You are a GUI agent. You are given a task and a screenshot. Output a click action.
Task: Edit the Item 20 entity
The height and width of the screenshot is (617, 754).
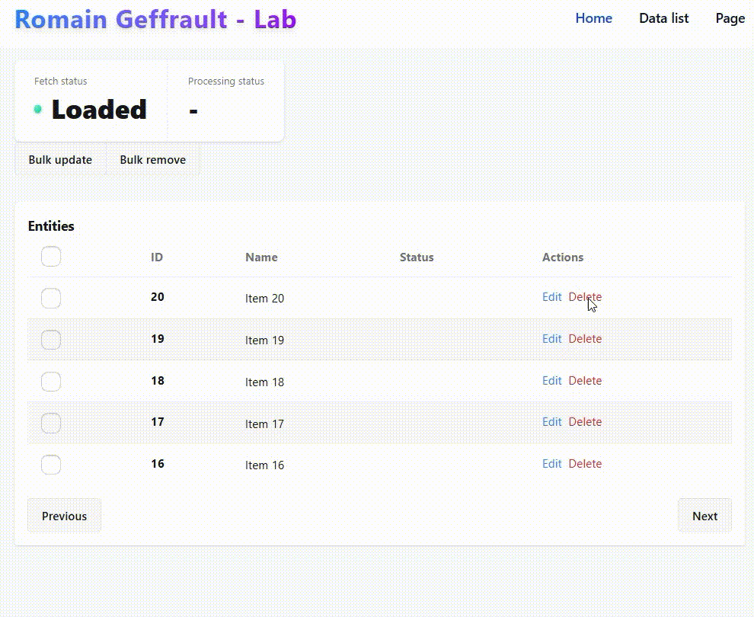click(x=552, y=297)
